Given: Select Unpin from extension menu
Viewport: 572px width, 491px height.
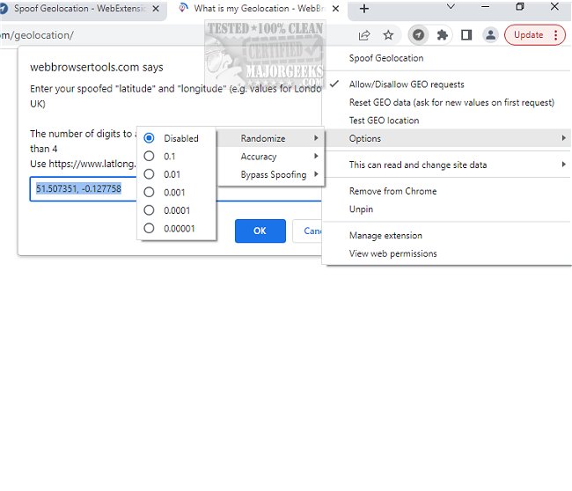Looking at the screenshot, I should pyautogui.click(x=447, y=209).
